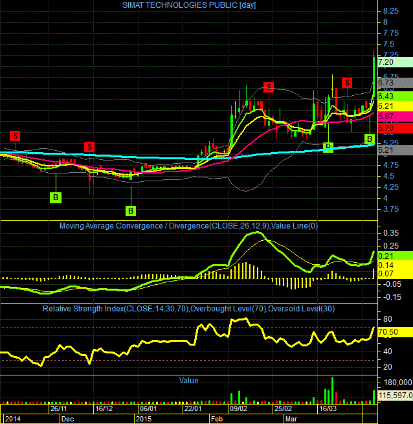Viewport: 413px width, 424px height.
Task: Click the red S marker at February price peak
Action: click(269, 87)
